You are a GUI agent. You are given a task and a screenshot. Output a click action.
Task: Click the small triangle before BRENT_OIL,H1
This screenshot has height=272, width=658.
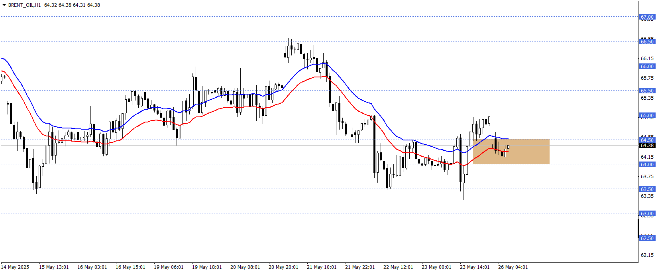click(x=4, y=5)
